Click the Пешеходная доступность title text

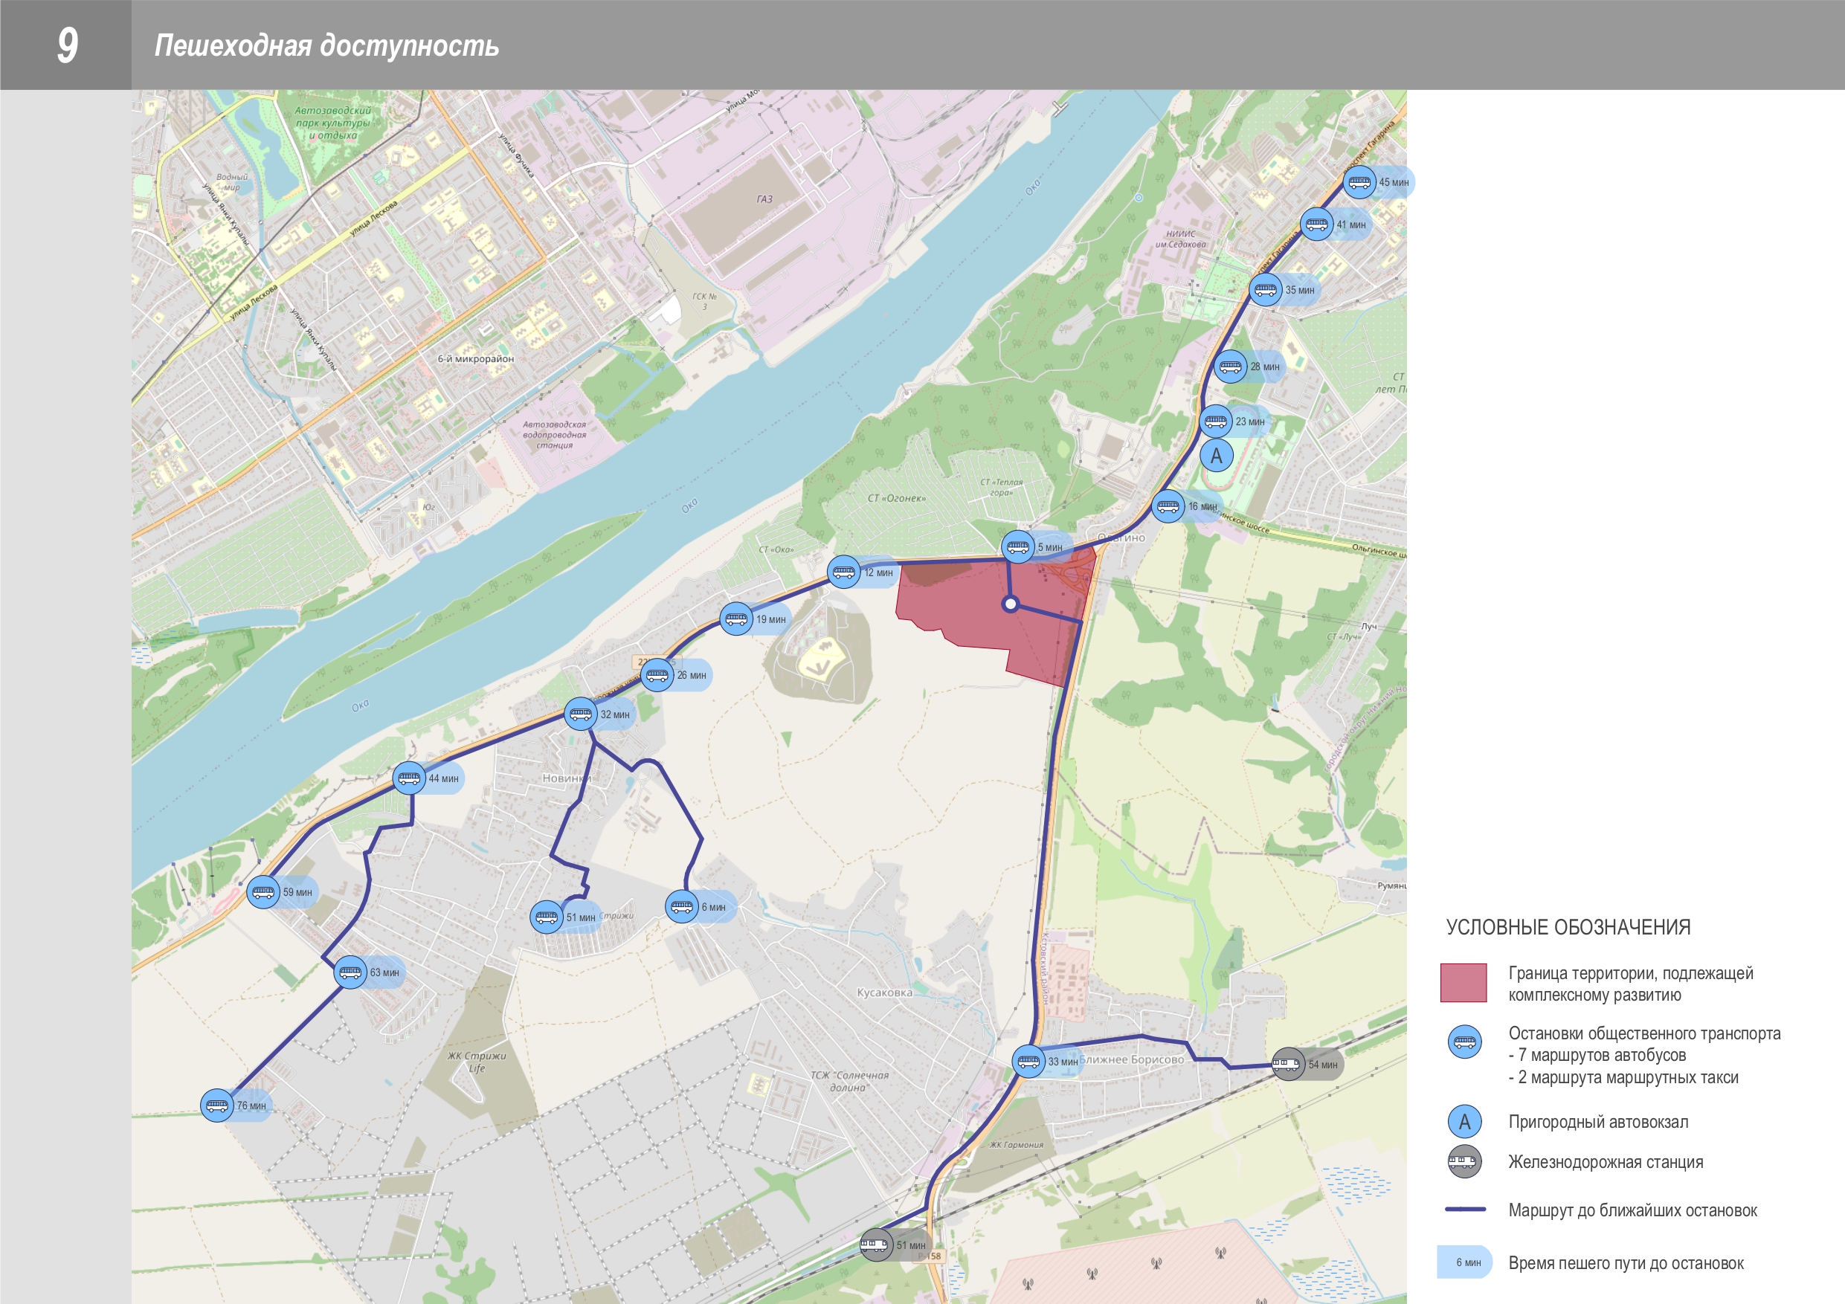coord(327,46)
